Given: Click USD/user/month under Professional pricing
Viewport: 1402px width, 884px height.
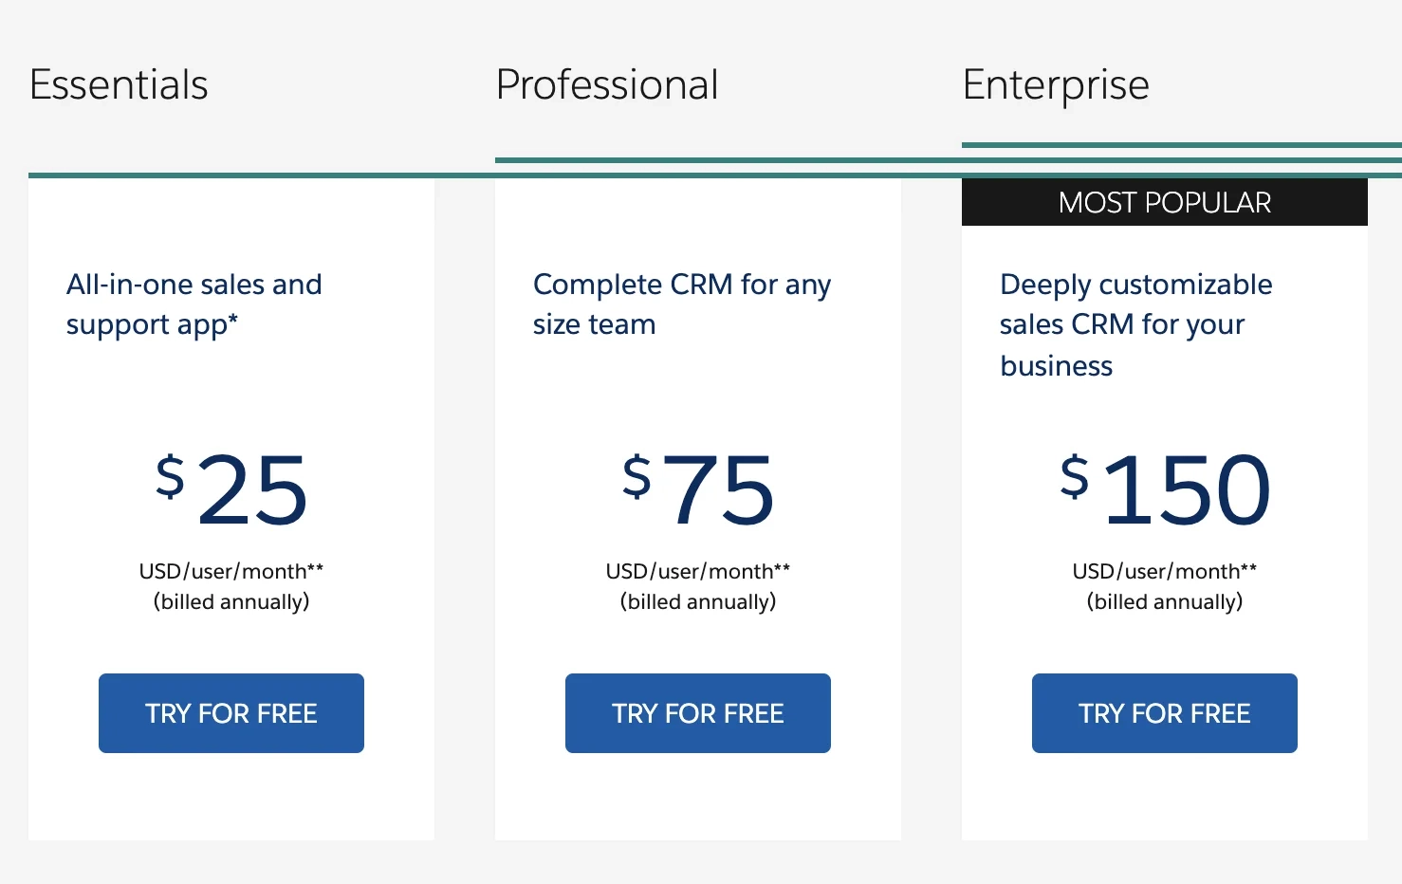Looking at the screenshot, I should tap(697, 571).
